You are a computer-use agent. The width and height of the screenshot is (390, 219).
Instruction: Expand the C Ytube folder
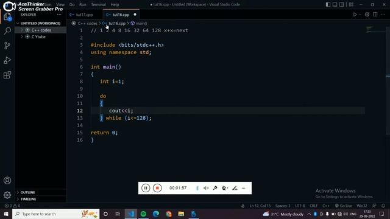41,36
